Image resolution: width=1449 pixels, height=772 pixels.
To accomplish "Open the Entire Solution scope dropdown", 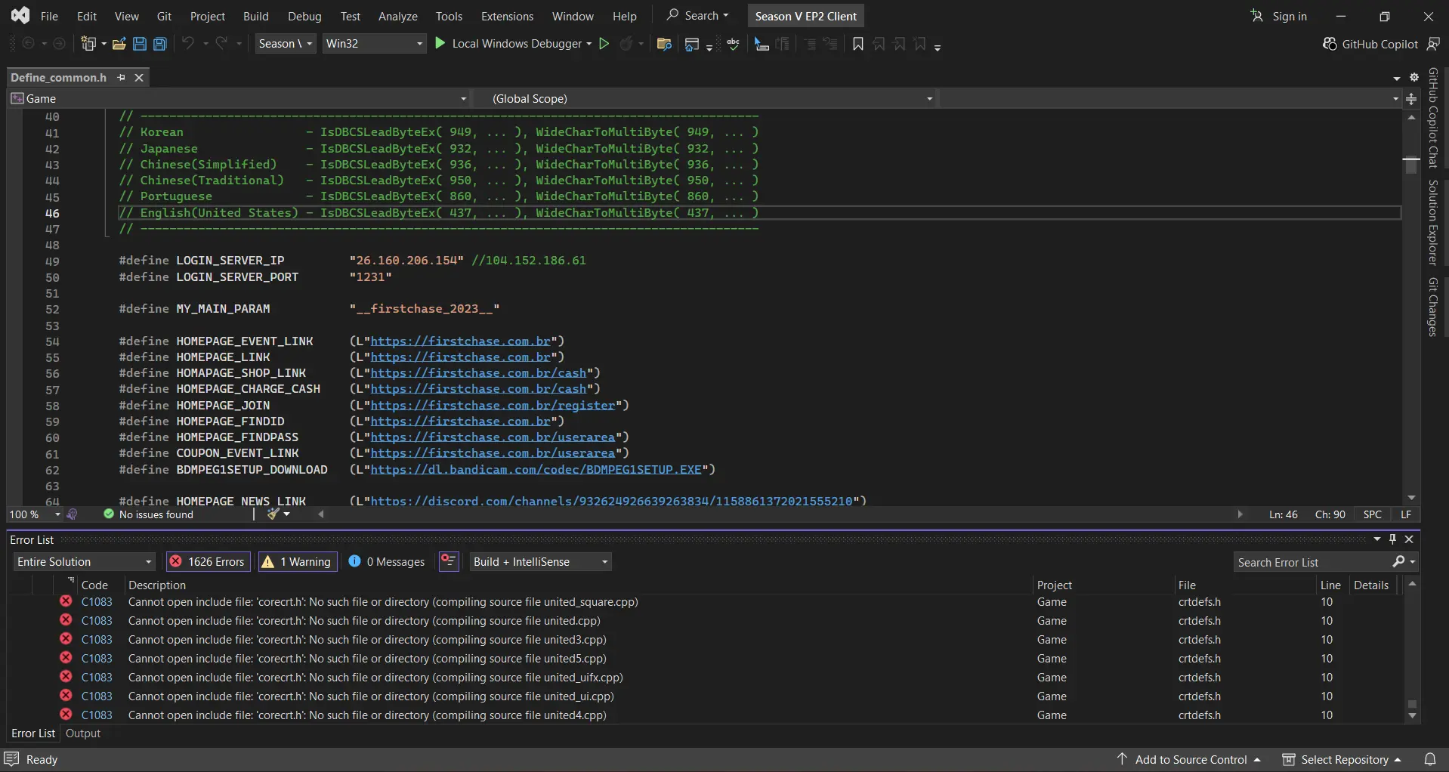I will click(x=84, y=561).
